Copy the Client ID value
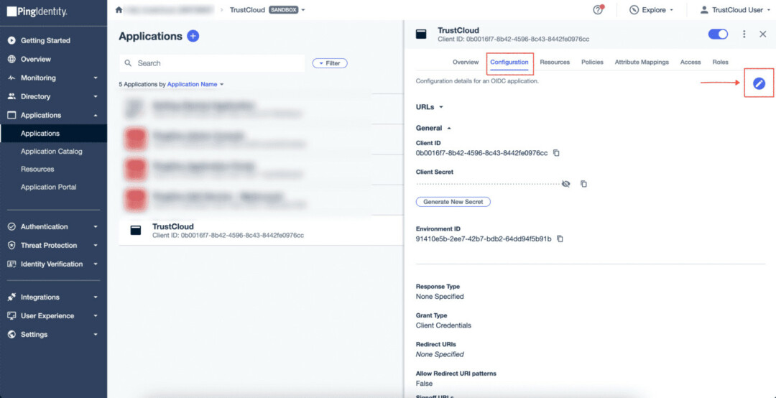 (x=555, y=153)
